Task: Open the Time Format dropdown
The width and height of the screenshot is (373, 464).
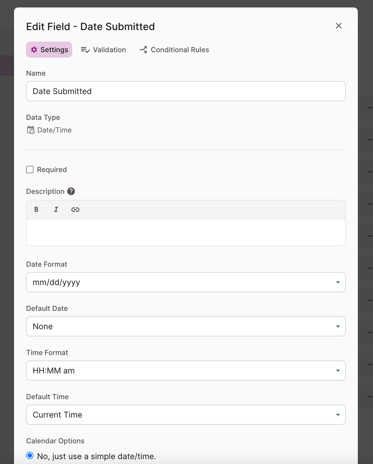Action: [x=186, y=371]
